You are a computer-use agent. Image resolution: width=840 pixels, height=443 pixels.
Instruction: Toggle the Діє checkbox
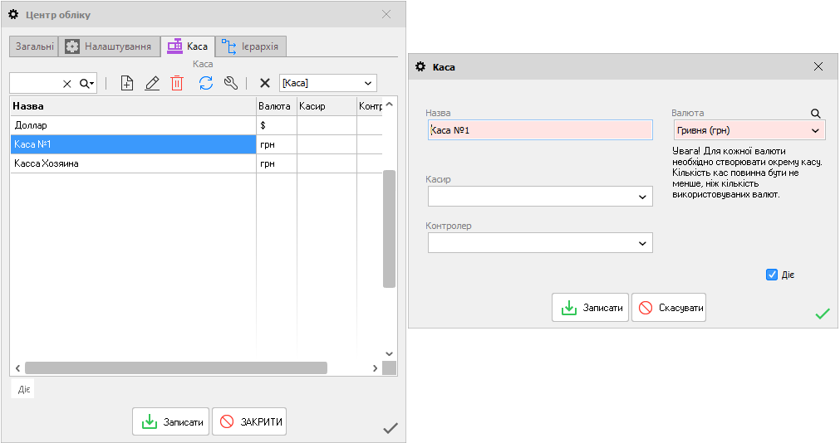tap(771, 275)
